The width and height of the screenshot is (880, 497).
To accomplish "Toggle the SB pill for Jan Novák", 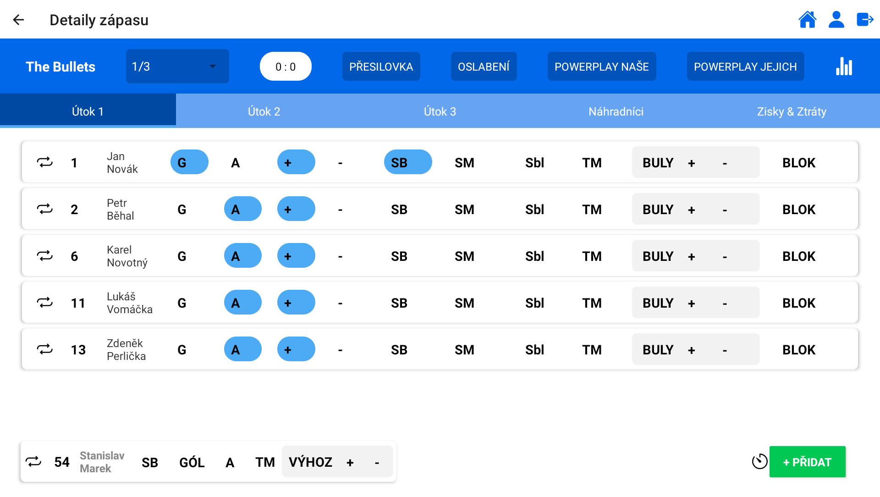I will point(407,162).
